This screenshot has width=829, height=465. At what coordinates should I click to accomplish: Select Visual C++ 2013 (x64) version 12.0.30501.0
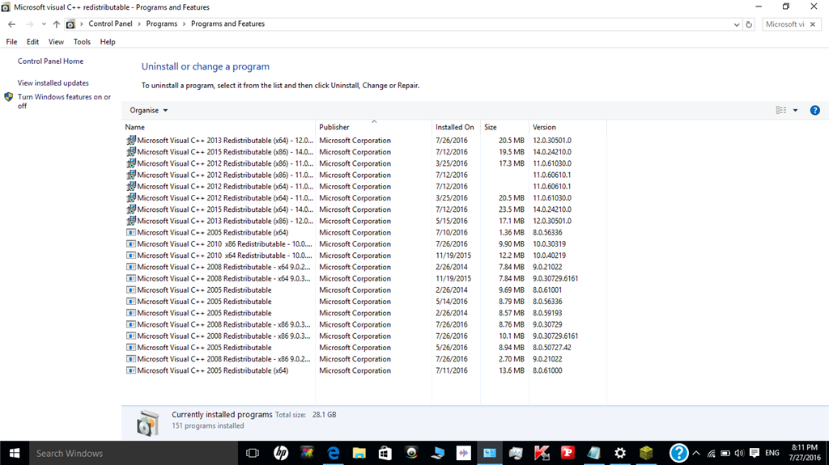click(x=365, y=141)
